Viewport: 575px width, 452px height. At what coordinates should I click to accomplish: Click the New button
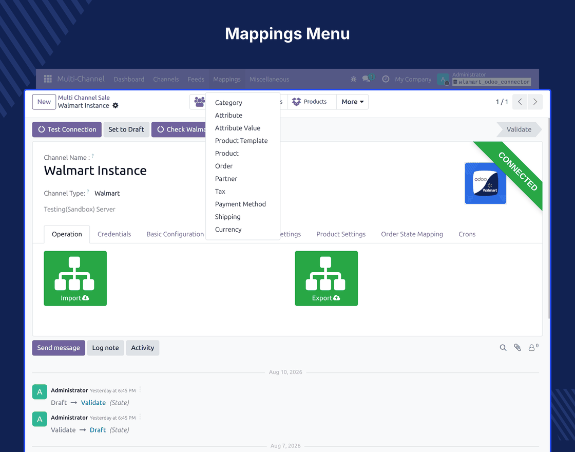tap(44, 102)
